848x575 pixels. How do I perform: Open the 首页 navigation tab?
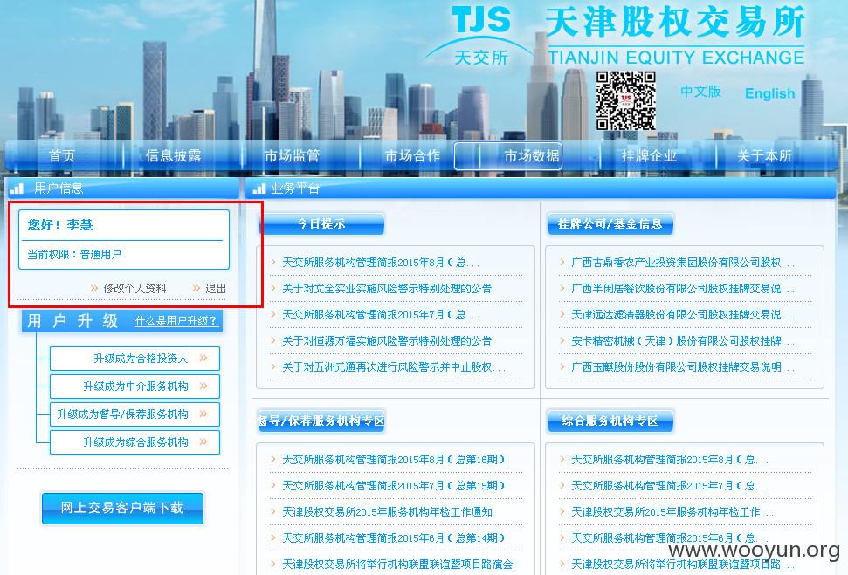(x=62, y=156)
